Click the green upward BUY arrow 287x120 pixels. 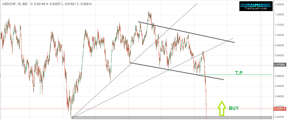[x=221, y=108]
